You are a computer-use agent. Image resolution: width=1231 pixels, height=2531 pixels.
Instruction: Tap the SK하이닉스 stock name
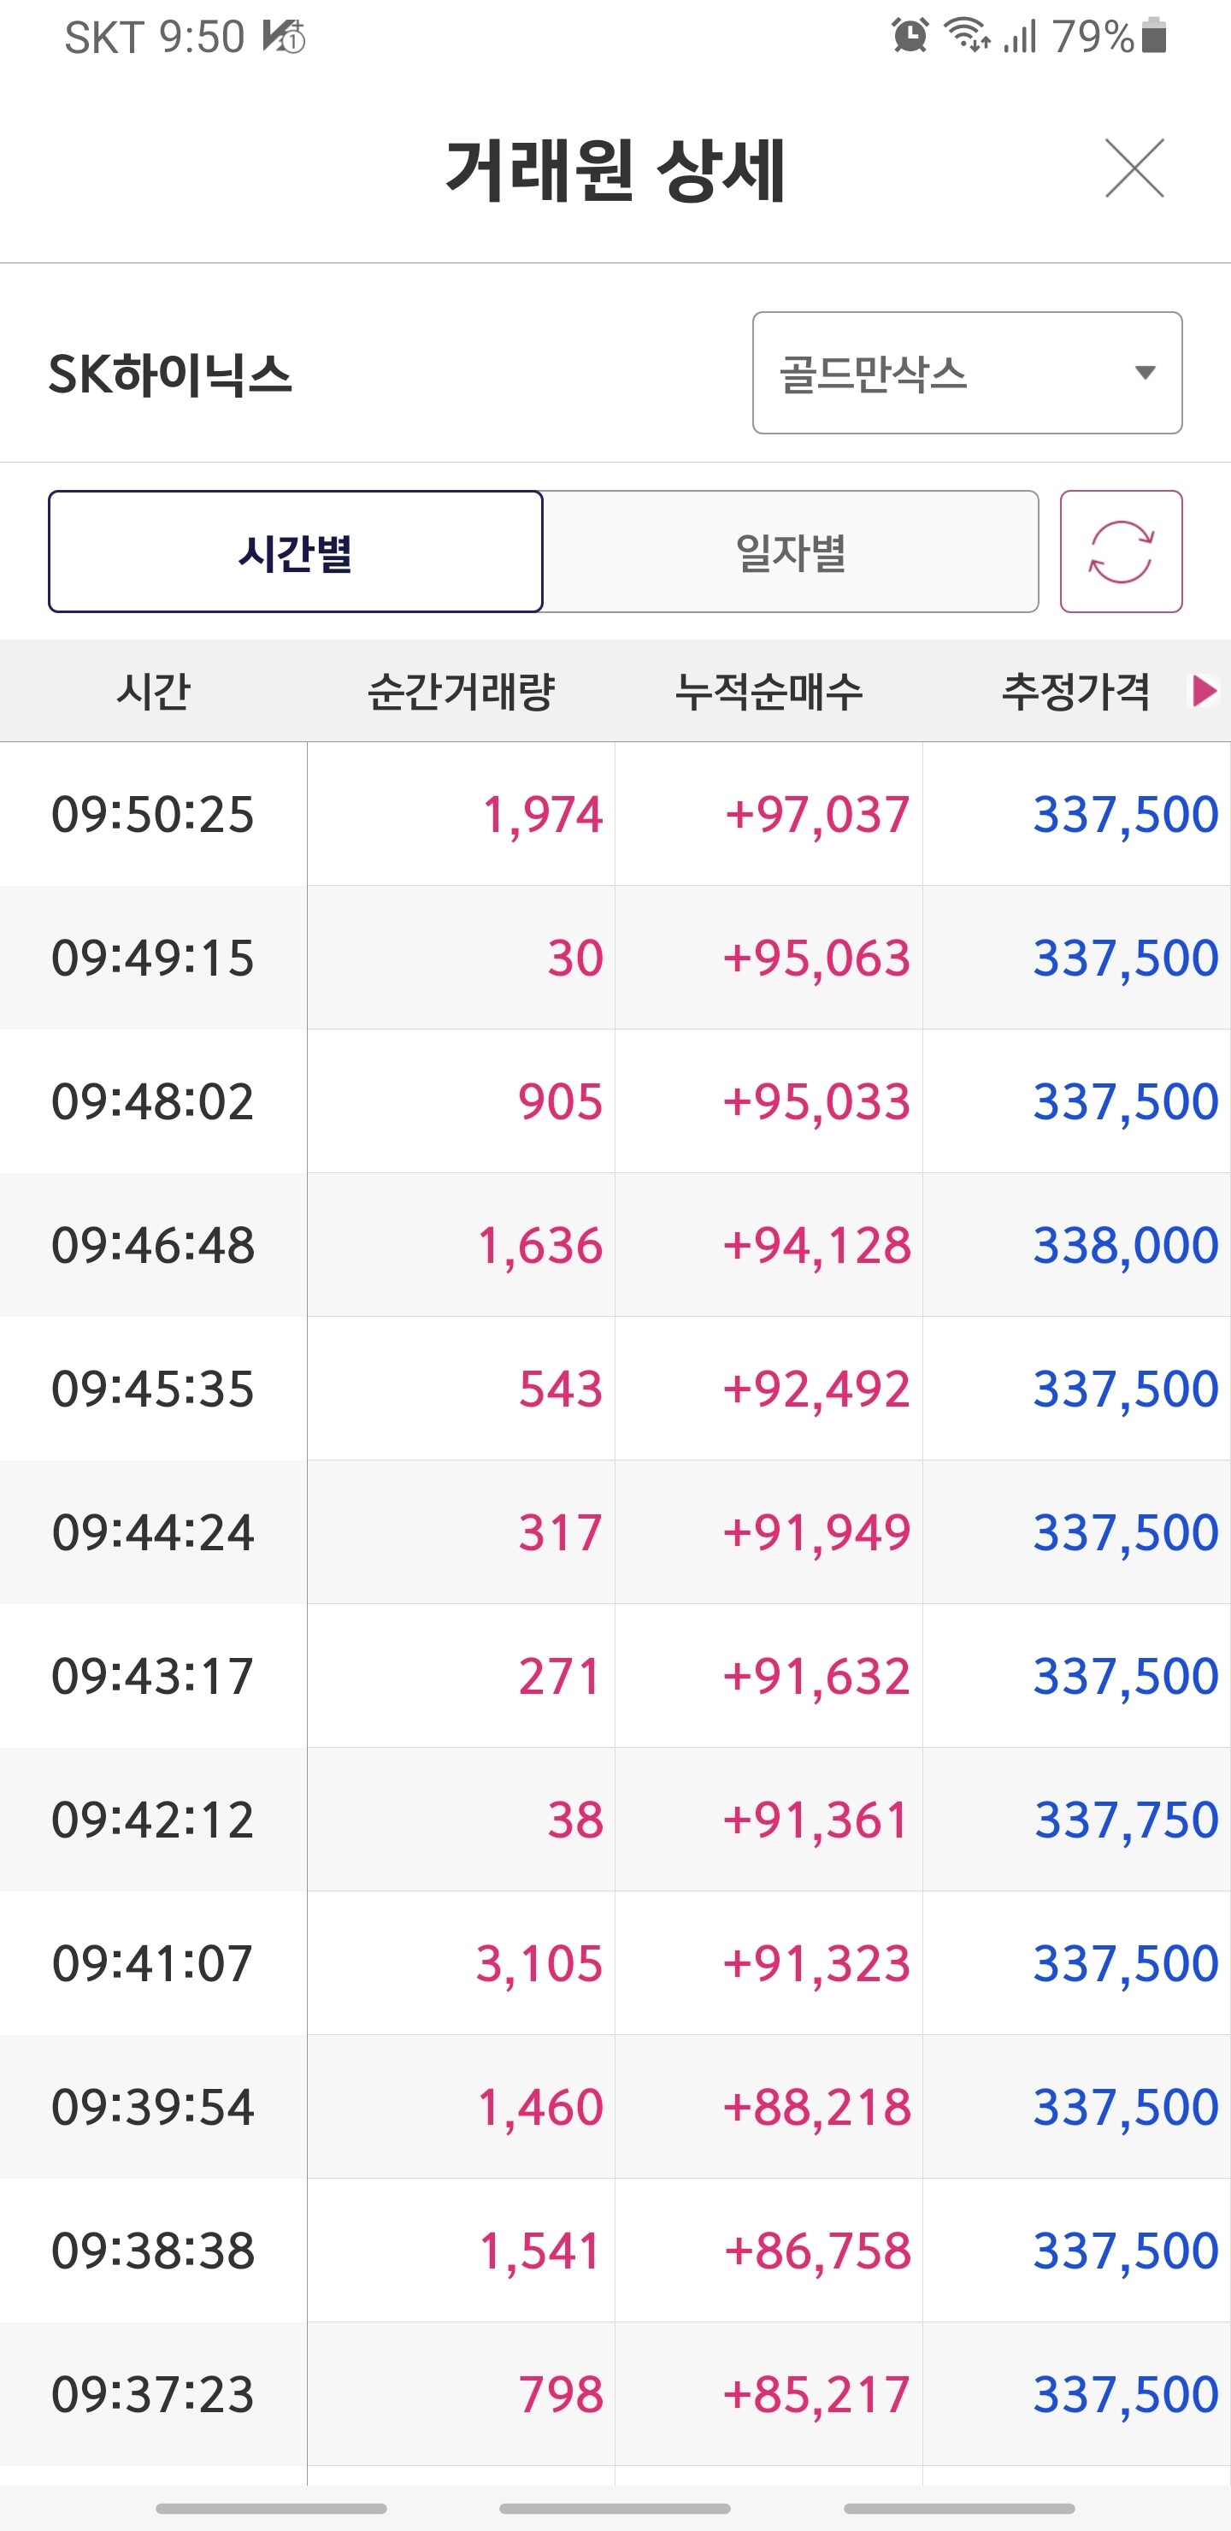click(x=171, y=375)
